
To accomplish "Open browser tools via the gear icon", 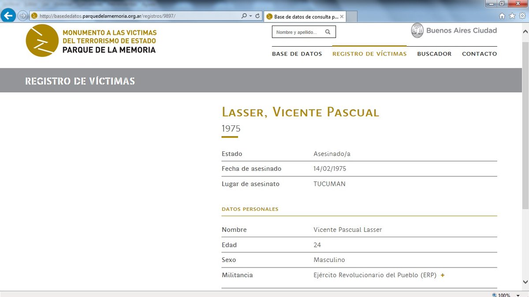I will (x=522, y=15).
